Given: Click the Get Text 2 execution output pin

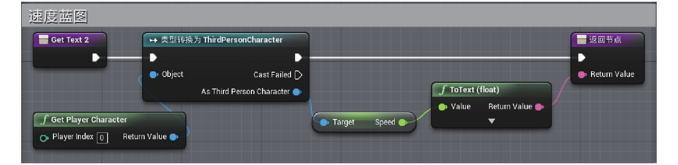Looking at the screenshot, I should pyautogui.click(x=96, y=58).
